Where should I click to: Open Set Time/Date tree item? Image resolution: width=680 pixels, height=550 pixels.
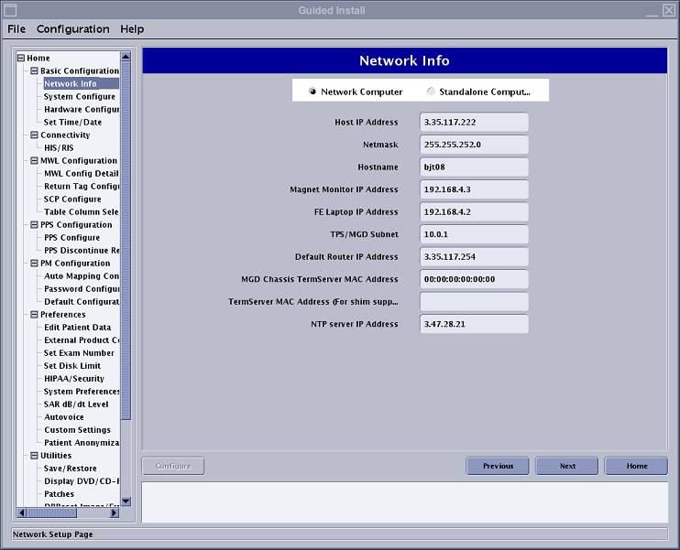[73, 123]
